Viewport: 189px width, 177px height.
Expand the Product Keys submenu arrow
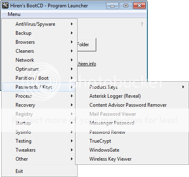[183, 87]
